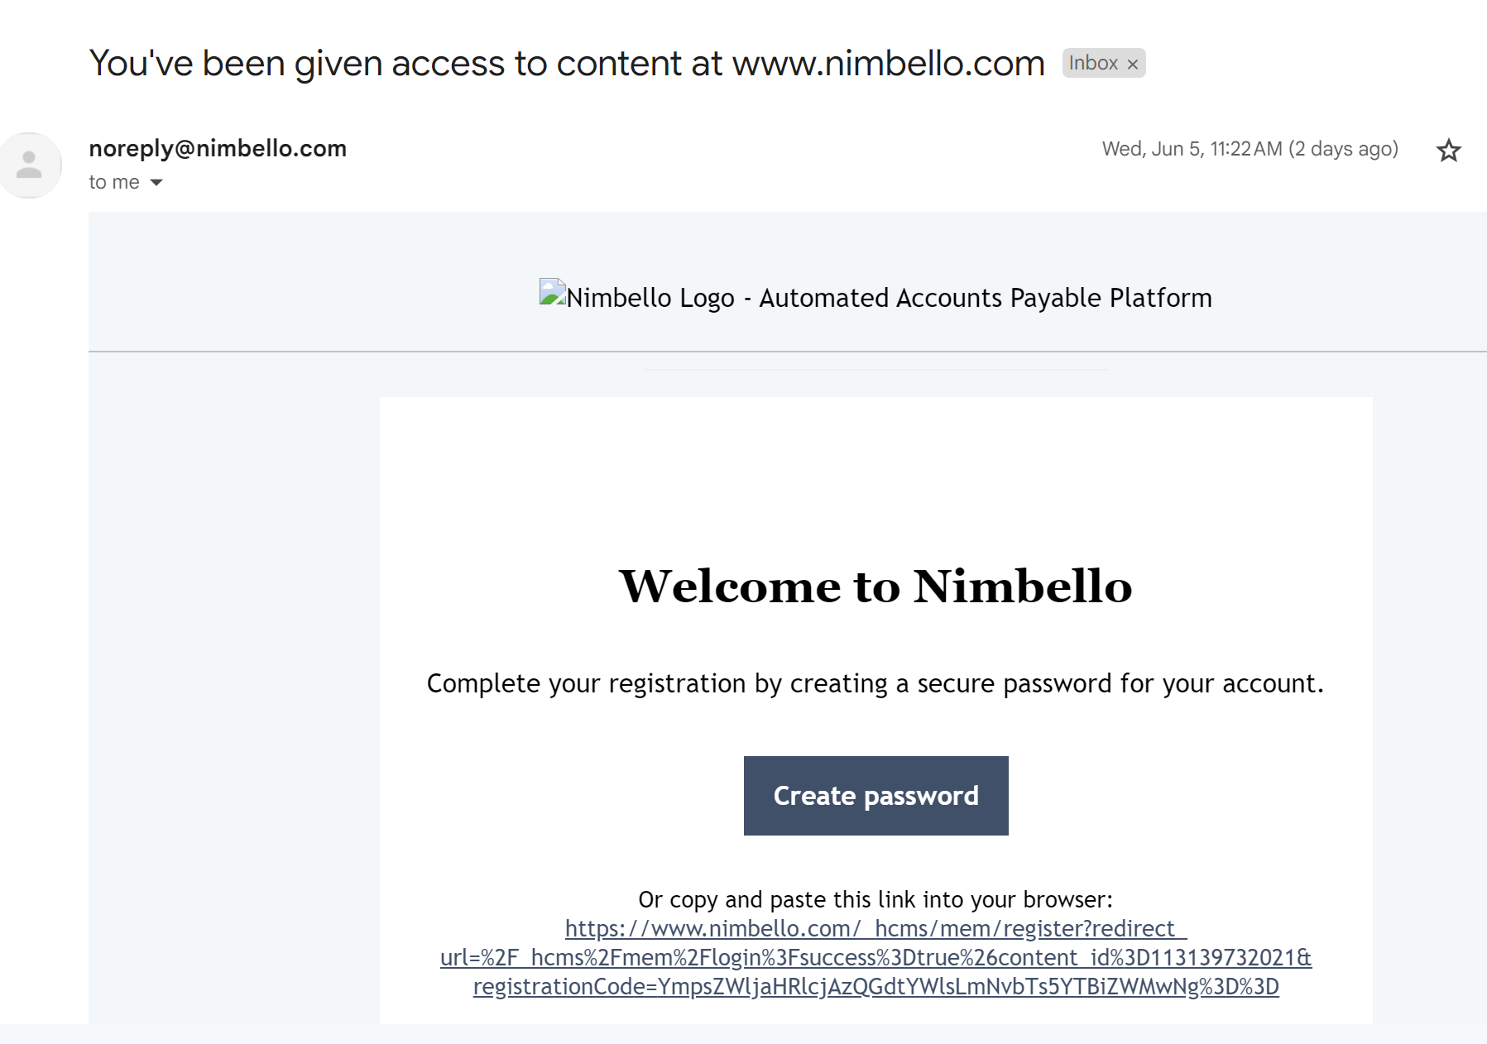Image resolution: width=1487 pixels, height=1044 pixels.
Task: Click the word "password" on the blue button
Action: coord(921,796)
